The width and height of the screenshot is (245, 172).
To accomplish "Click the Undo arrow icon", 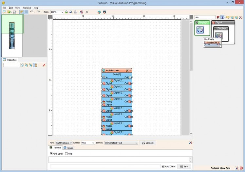I will coord(31,12).
